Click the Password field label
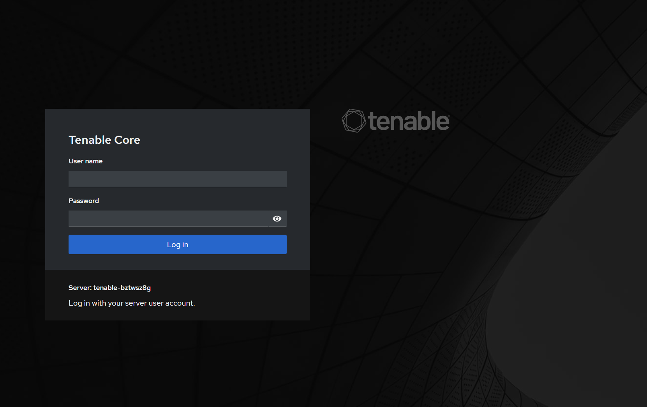 [84, 201]
